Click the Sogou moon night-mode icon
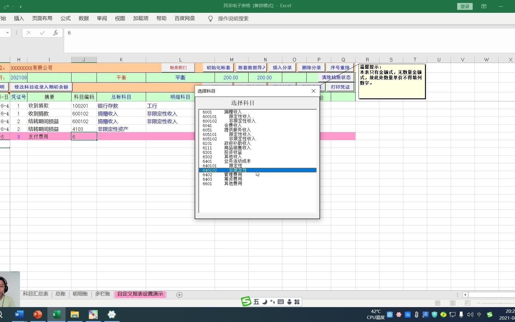The height and width of the screenshot is (322, 515). tap(265, 302)
